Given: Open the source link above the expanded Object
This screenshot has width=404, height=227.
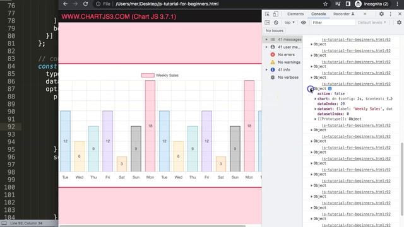Looking at the screenshot, I should click(x=356, y=84).
